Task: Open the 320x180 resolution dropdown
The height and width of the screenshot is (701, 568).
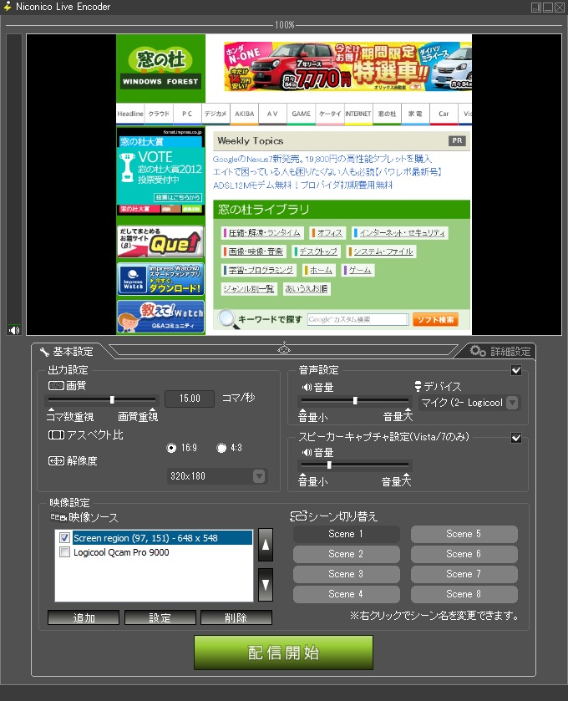Action: click(216, 476)
